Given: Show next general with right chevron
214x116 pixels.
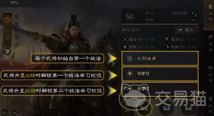Looking at the screenshot, I should coord(113,63).
